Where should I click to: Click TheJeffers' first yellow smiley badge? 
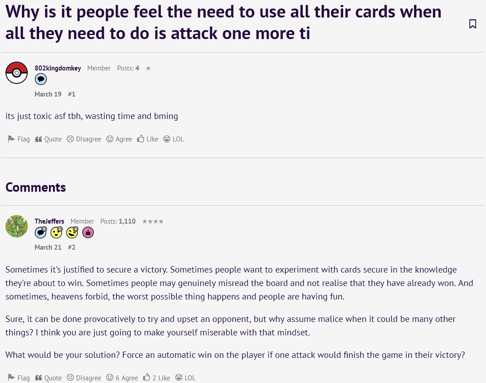[x=57, y=233]
